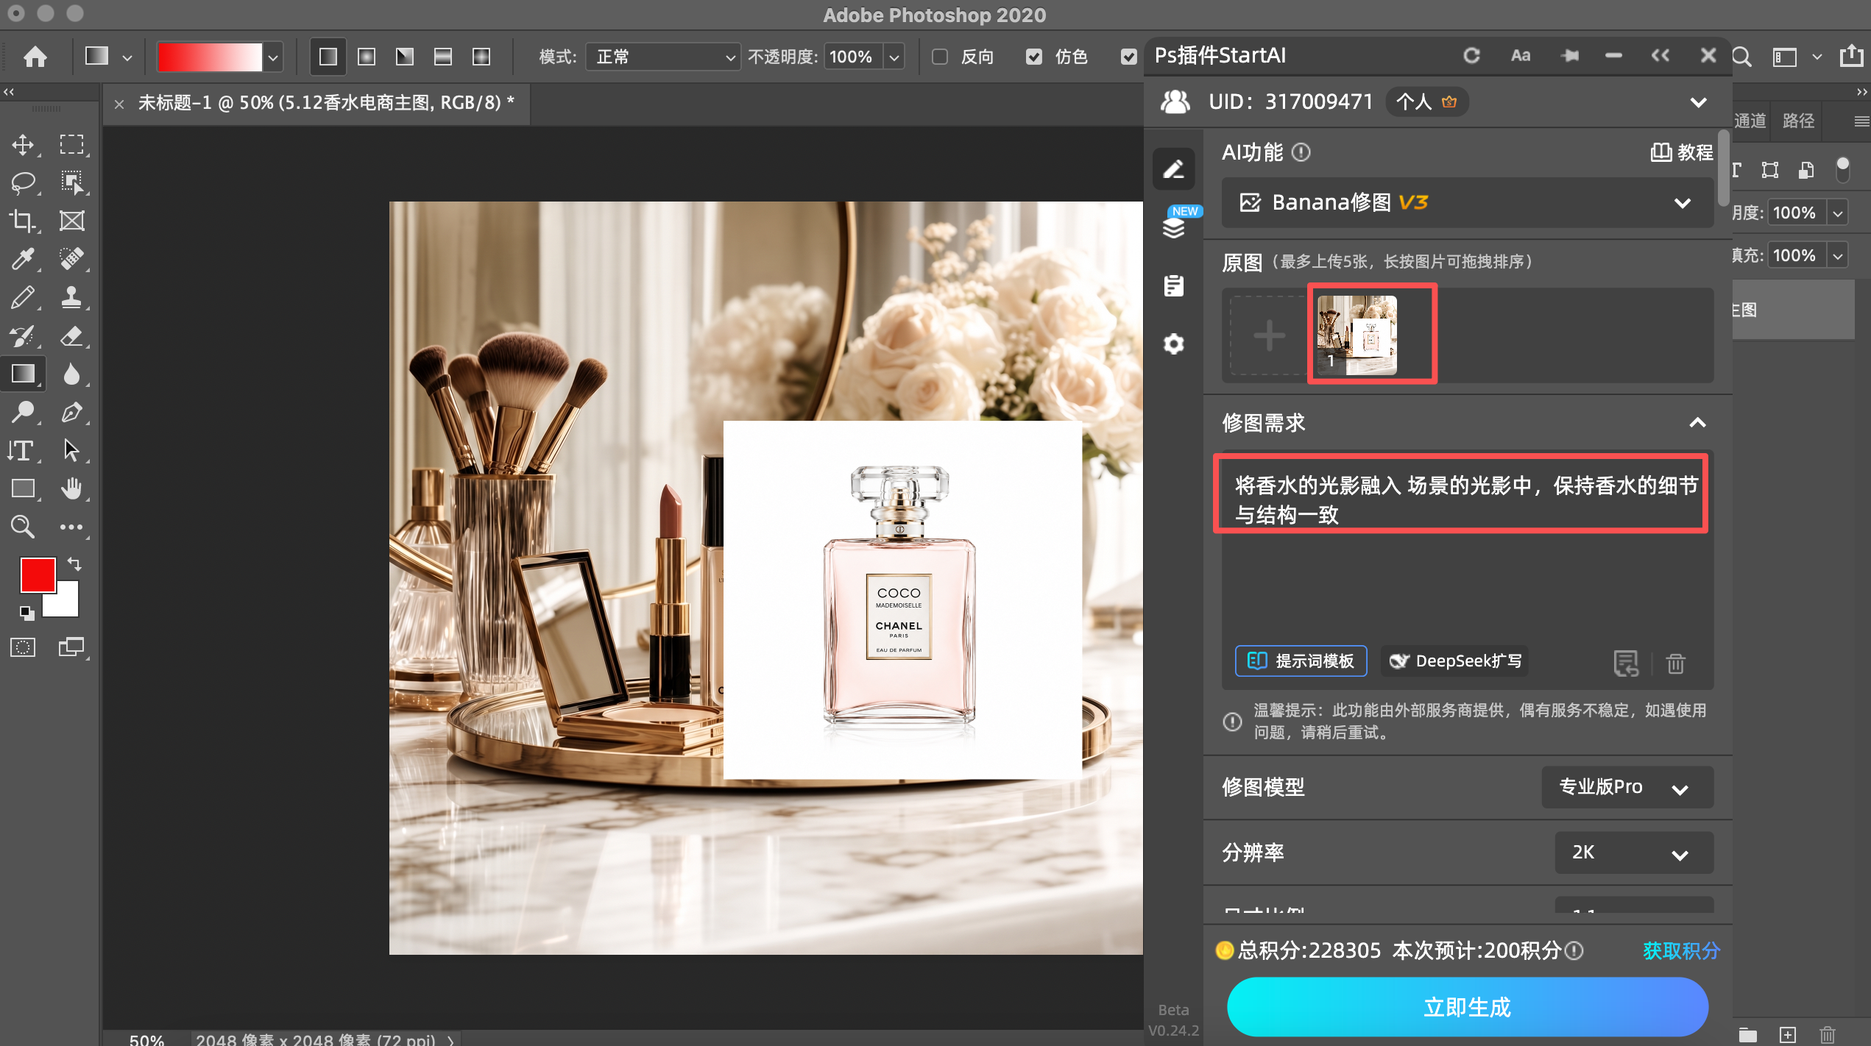Open the NEW layers sidebar tab

pyautogui.click(x=1174, y=227)
